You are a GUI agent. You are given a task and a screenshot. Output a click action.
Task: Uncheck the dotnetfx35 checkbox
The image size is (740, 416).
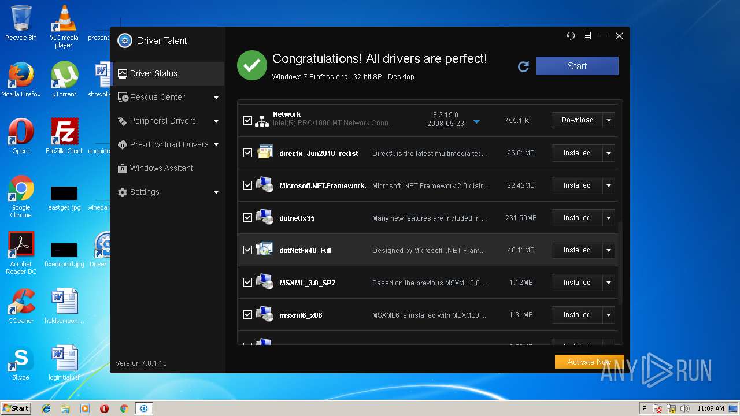(x=247, y=218)
